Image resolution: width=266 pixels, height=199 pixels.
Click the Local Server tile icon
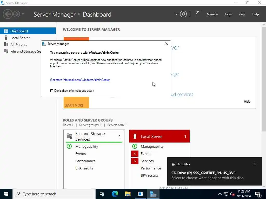[135, 136]
